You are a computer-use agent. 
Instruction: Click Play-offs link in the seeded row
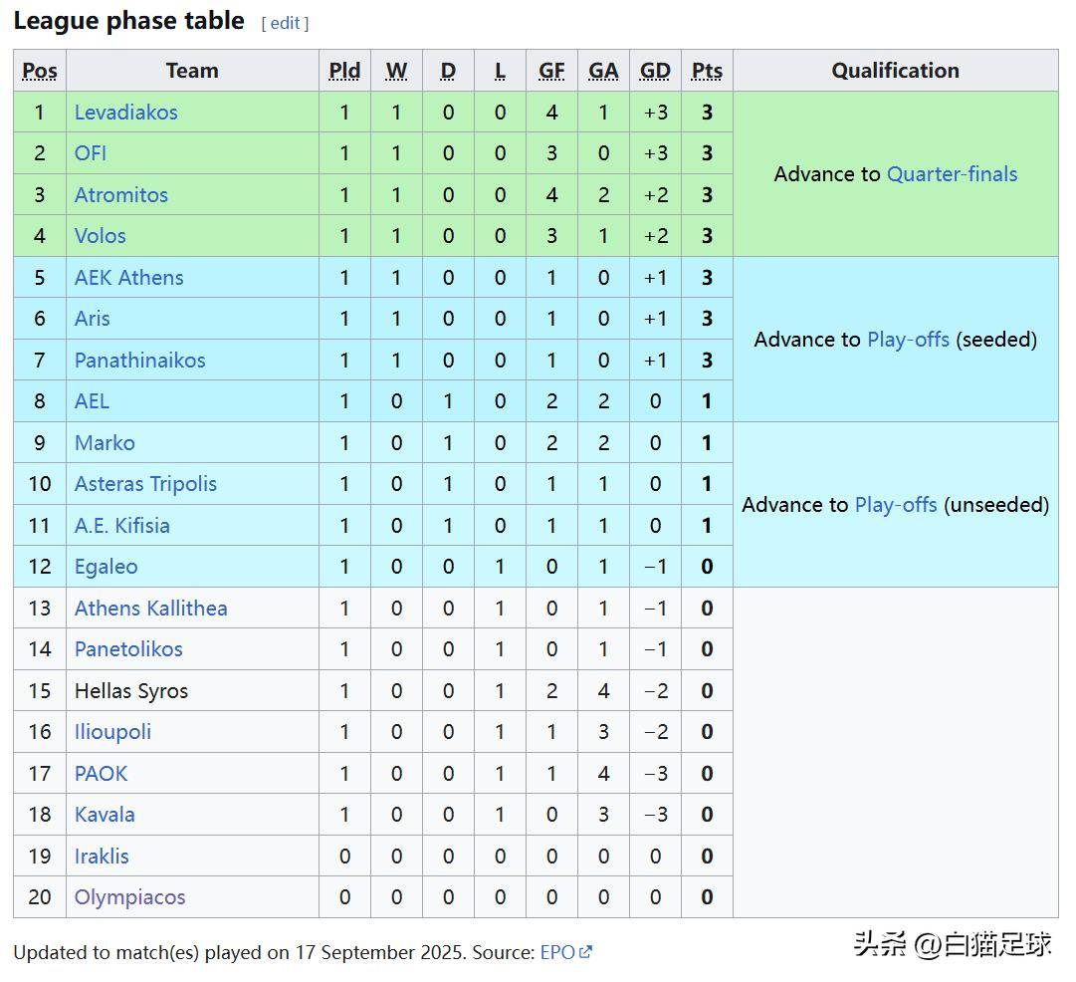(909, 340)
